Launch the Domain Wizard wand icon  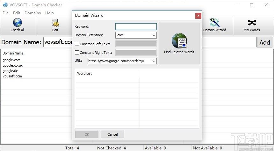[214, 22]
